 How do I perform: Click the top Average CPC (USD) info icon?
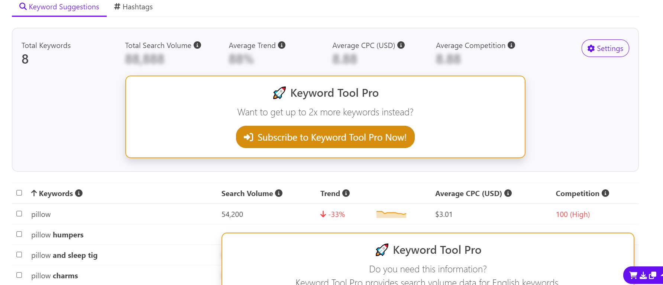[x=401, y=45]
